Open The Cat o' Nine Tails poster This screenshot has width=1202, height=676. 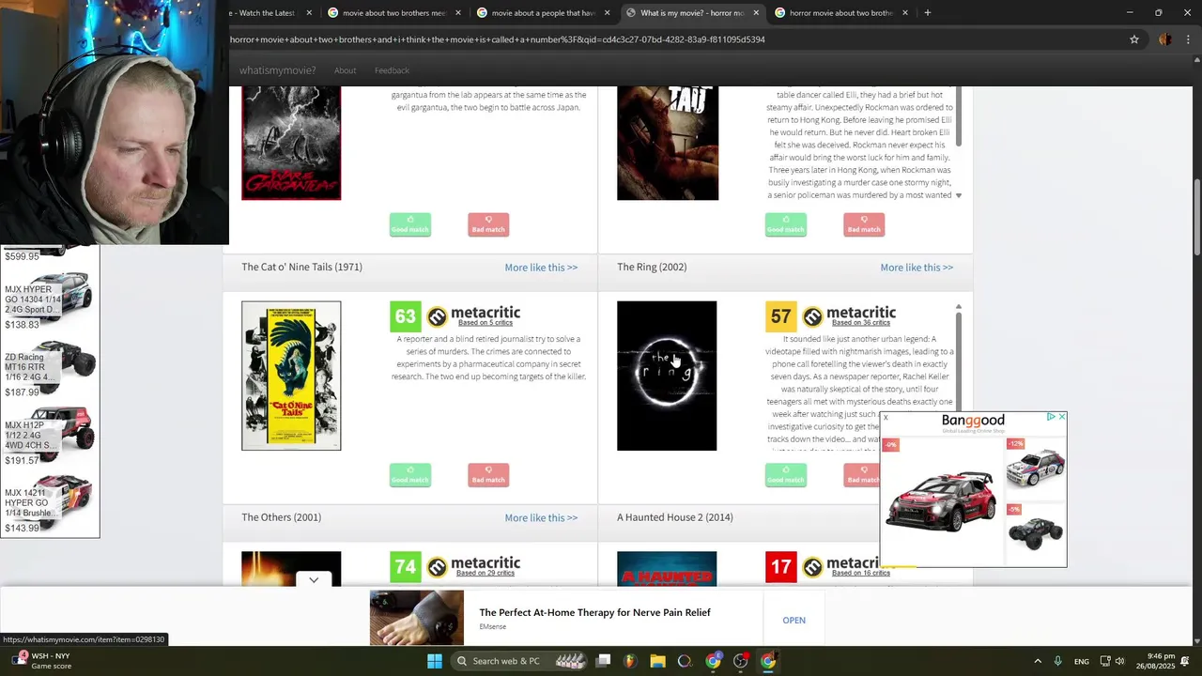[291, 376]
